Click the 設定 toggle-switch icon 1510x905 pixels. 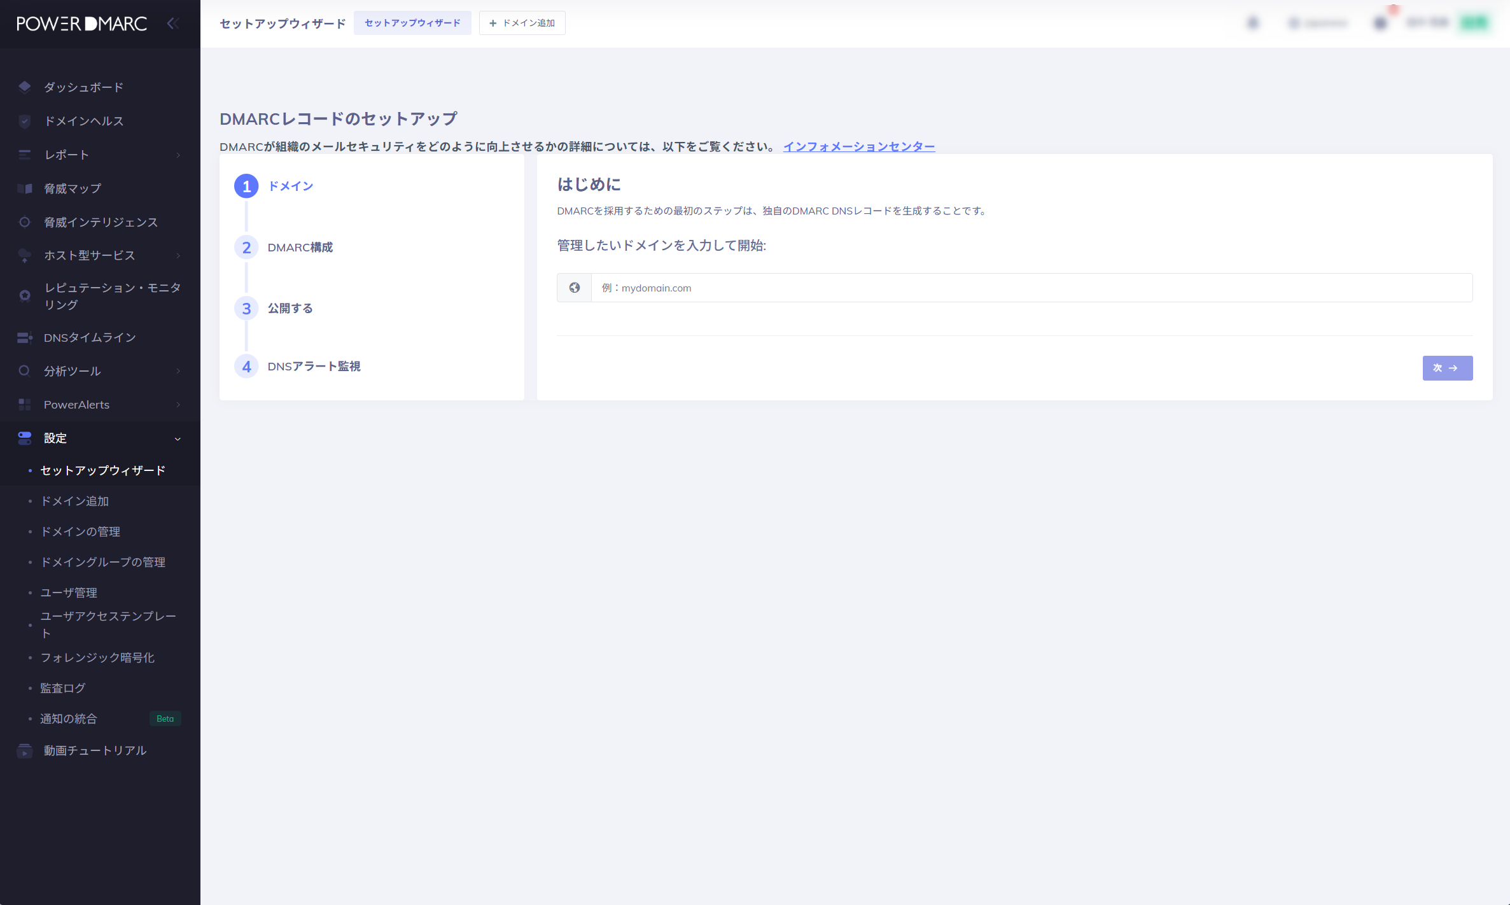click(24, 438)
